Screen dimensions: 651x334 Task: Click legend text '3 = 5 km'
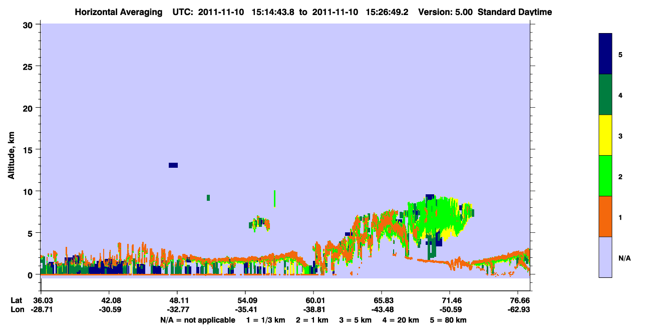[356, 320]
